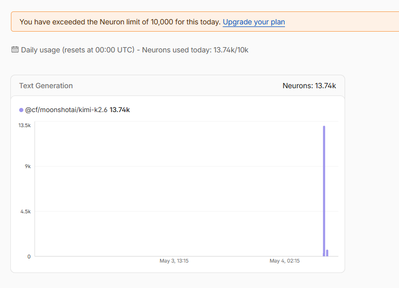The height and width of the screenshot is (288, 399).
Task: Click the purple kimi-k2.6 legend dot
Action: point(21,110)
